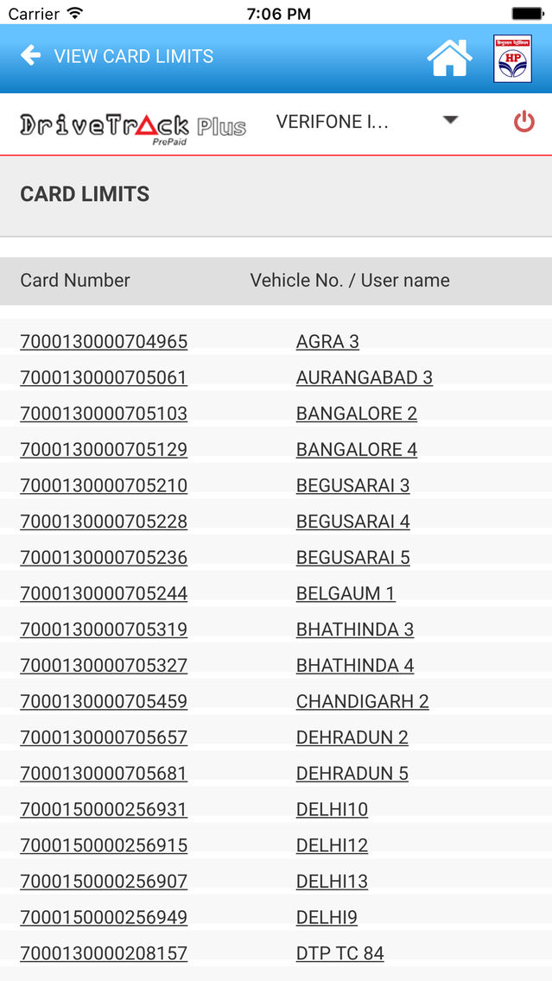Open the AGRA 3 vehicle link

click(327, 341)
